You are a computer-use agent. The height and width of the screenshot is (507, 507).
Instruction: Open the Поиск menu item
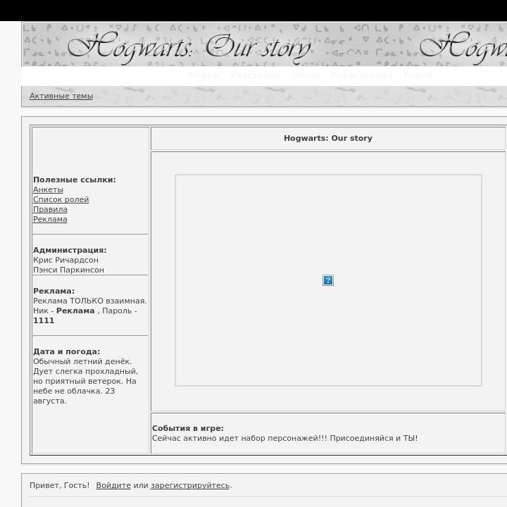pyautogui.click(x=306, y=75)
